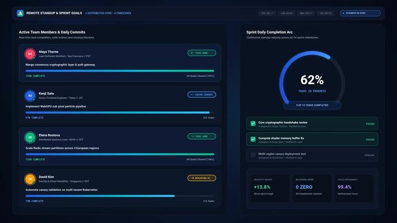Click Maya Thorne's red MT avatar
397x223 pixels.
click(30, 54)
